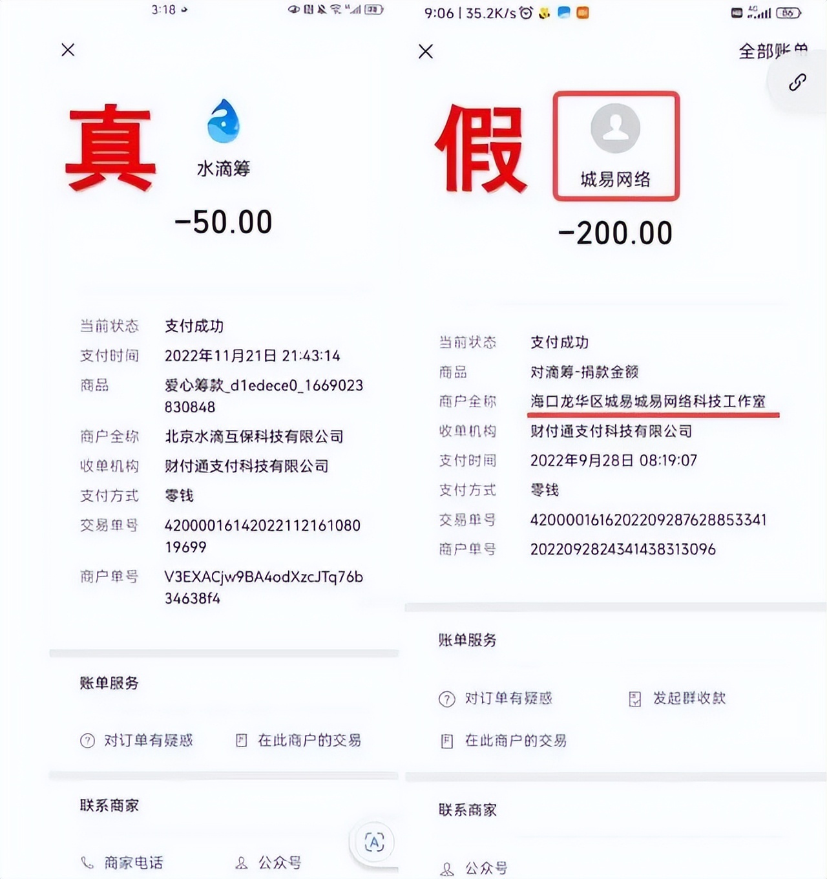Open 全部账单 at the top right

(773, 50)
